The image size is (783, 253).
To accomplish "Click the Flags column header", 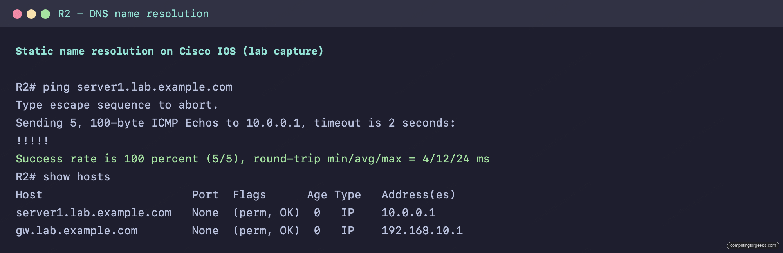I will [249, 195].
